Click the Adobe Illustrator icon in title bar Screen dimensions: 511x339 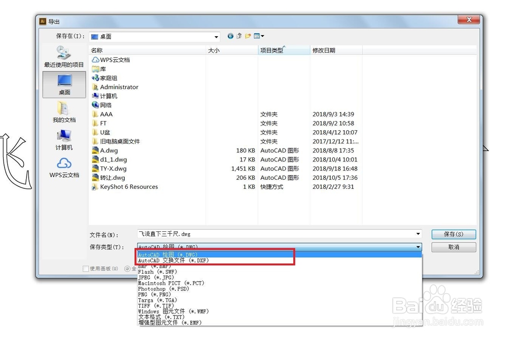click(43, 21)
